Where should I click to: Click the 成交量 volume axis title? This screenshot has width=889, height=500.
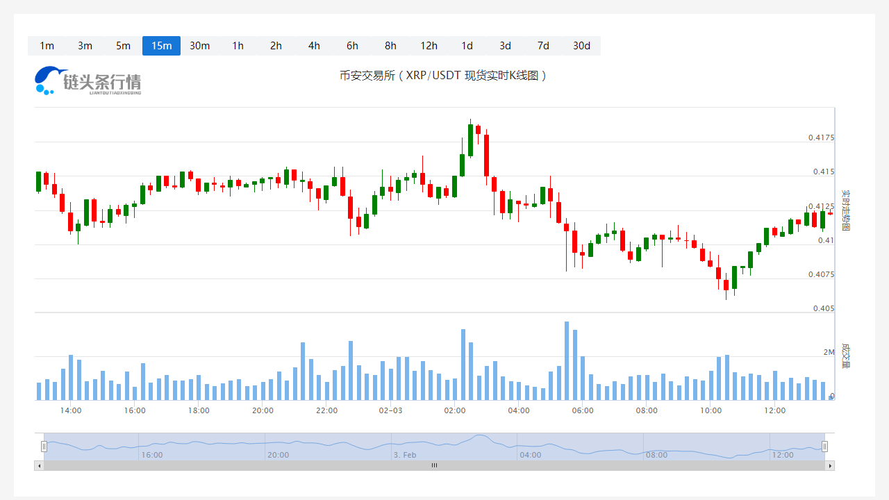pyautogui.click(x=846, y=355)
